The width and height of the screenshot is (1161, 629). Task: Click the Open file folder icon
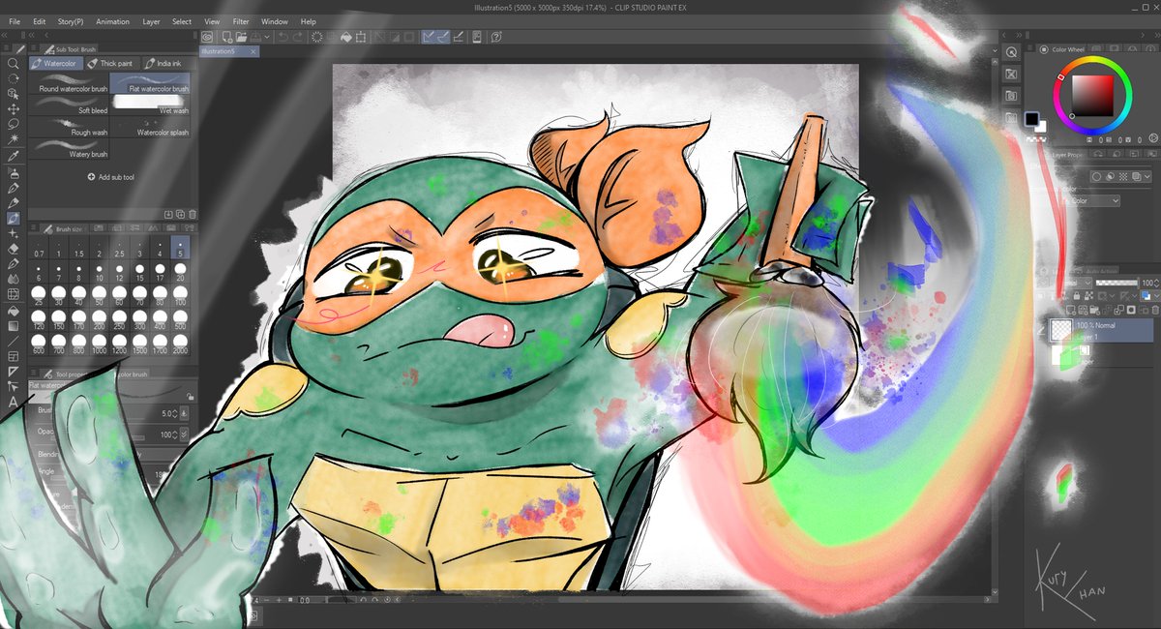click(x=242, y=37)
